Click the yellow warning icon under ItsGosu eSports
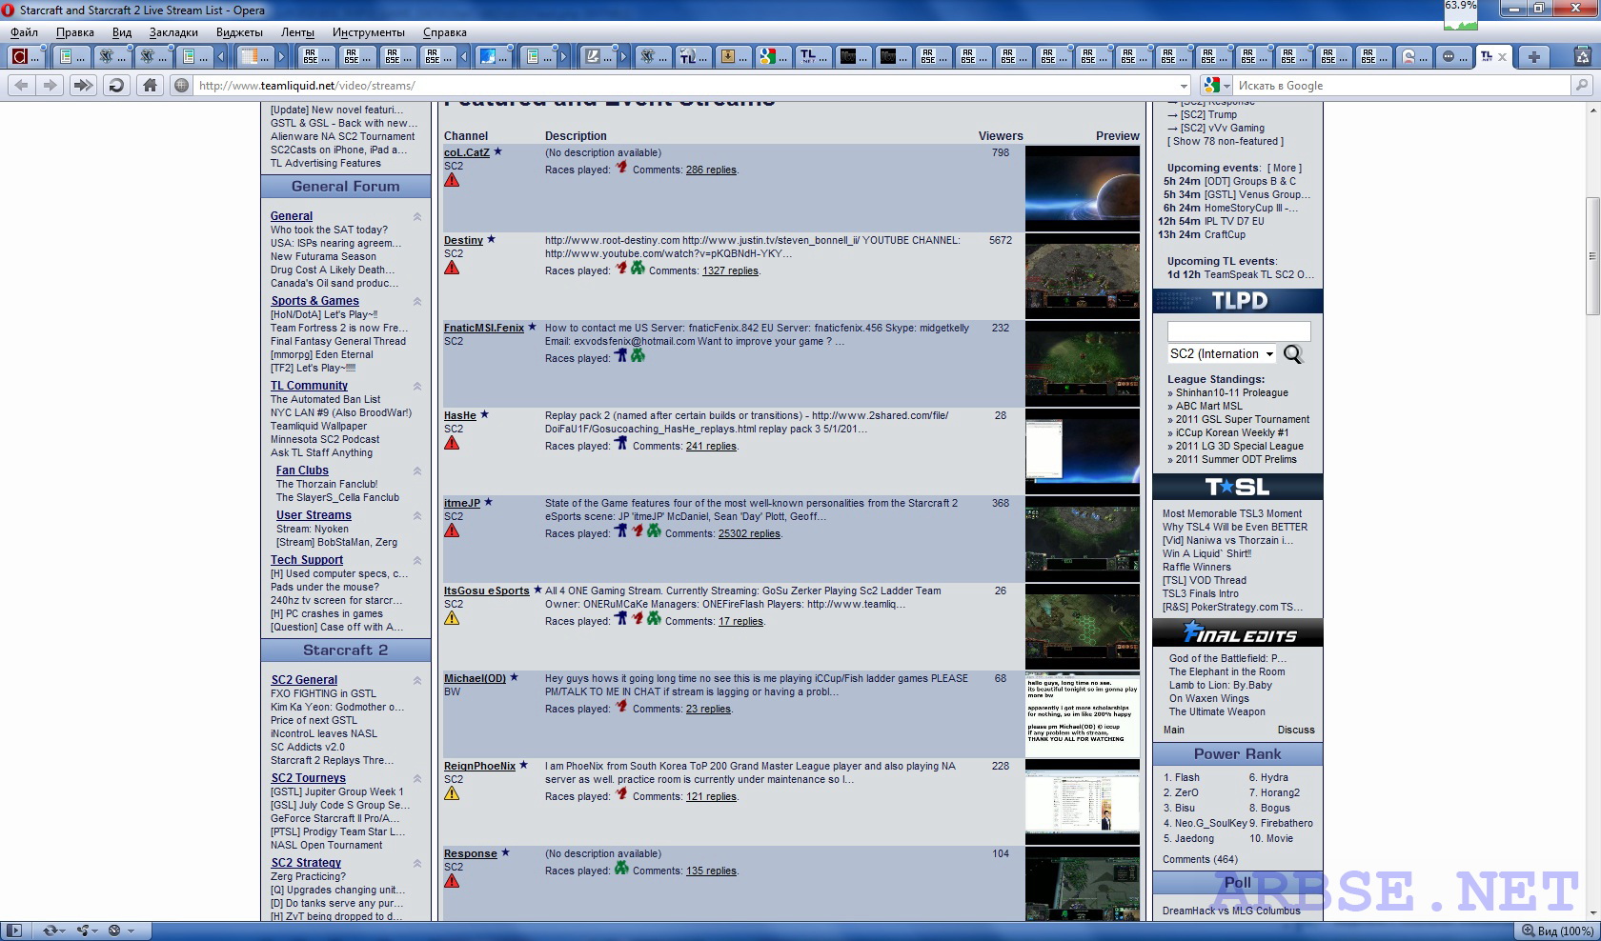Screen dimensions: 1601x941 452,618
